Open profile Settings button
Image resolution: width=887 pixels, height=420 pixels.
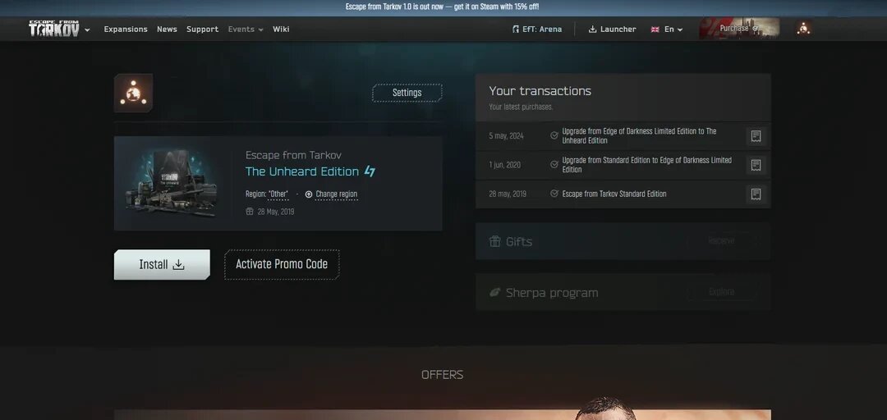pyautogui.click(x=407, y=93)
